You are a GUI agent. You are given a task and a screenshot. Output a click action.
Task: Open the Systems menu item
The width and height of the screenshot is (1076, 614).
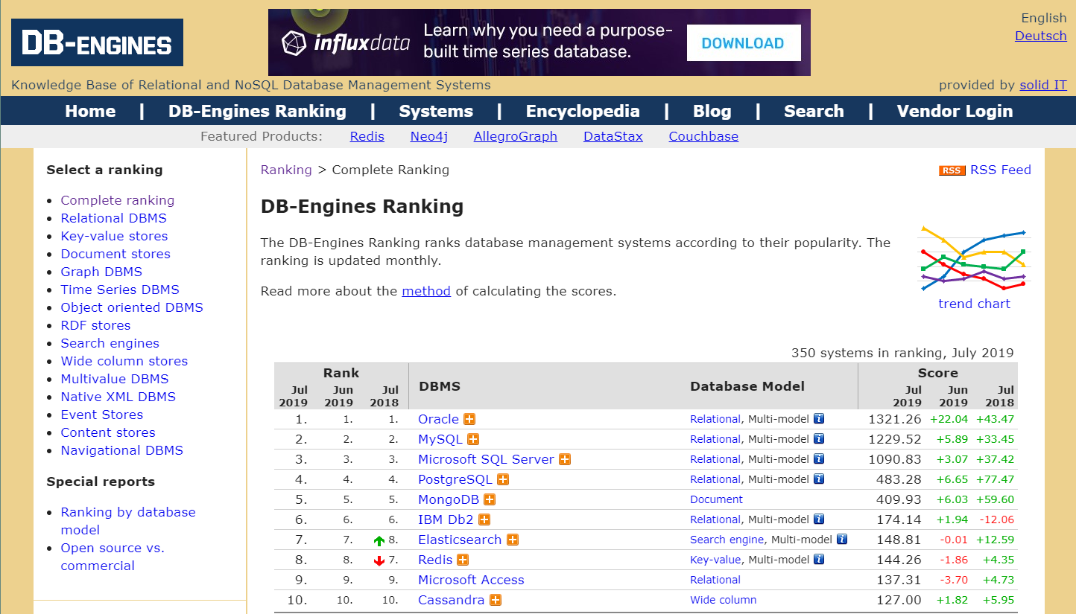[436, 111]
